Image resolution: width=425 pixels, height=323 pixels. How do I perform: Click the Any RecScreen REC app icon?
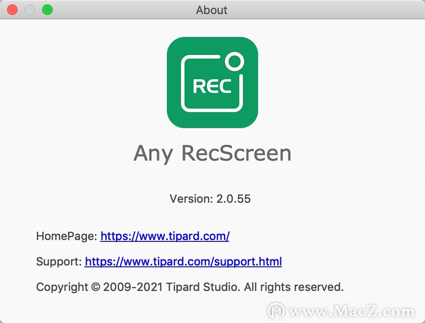[x=212, y=83]
